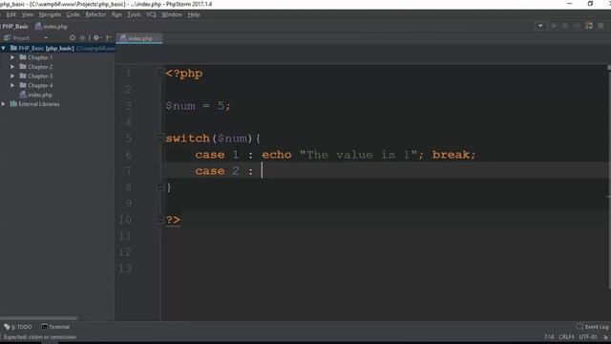
Task: Open the Event Log
Action: (x=592, y=327)
